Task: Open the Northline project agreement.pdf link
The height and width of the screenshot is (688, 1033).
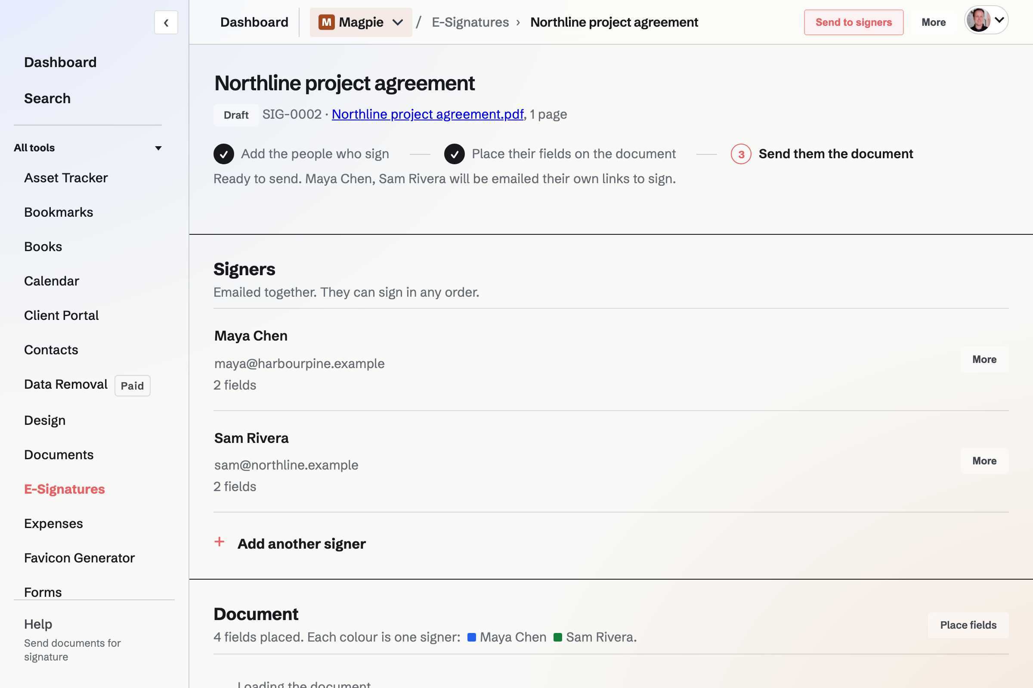Action: pos(427,114)
